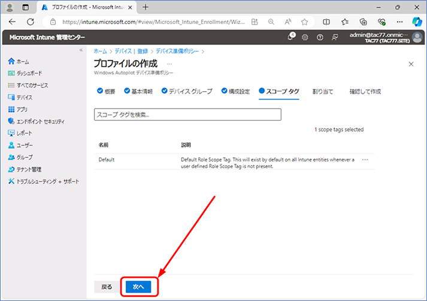The height and width of the screenshot is (301, 427).
Task: Open the Copilot icon in Edge toolbar
Action: (417, 22)
